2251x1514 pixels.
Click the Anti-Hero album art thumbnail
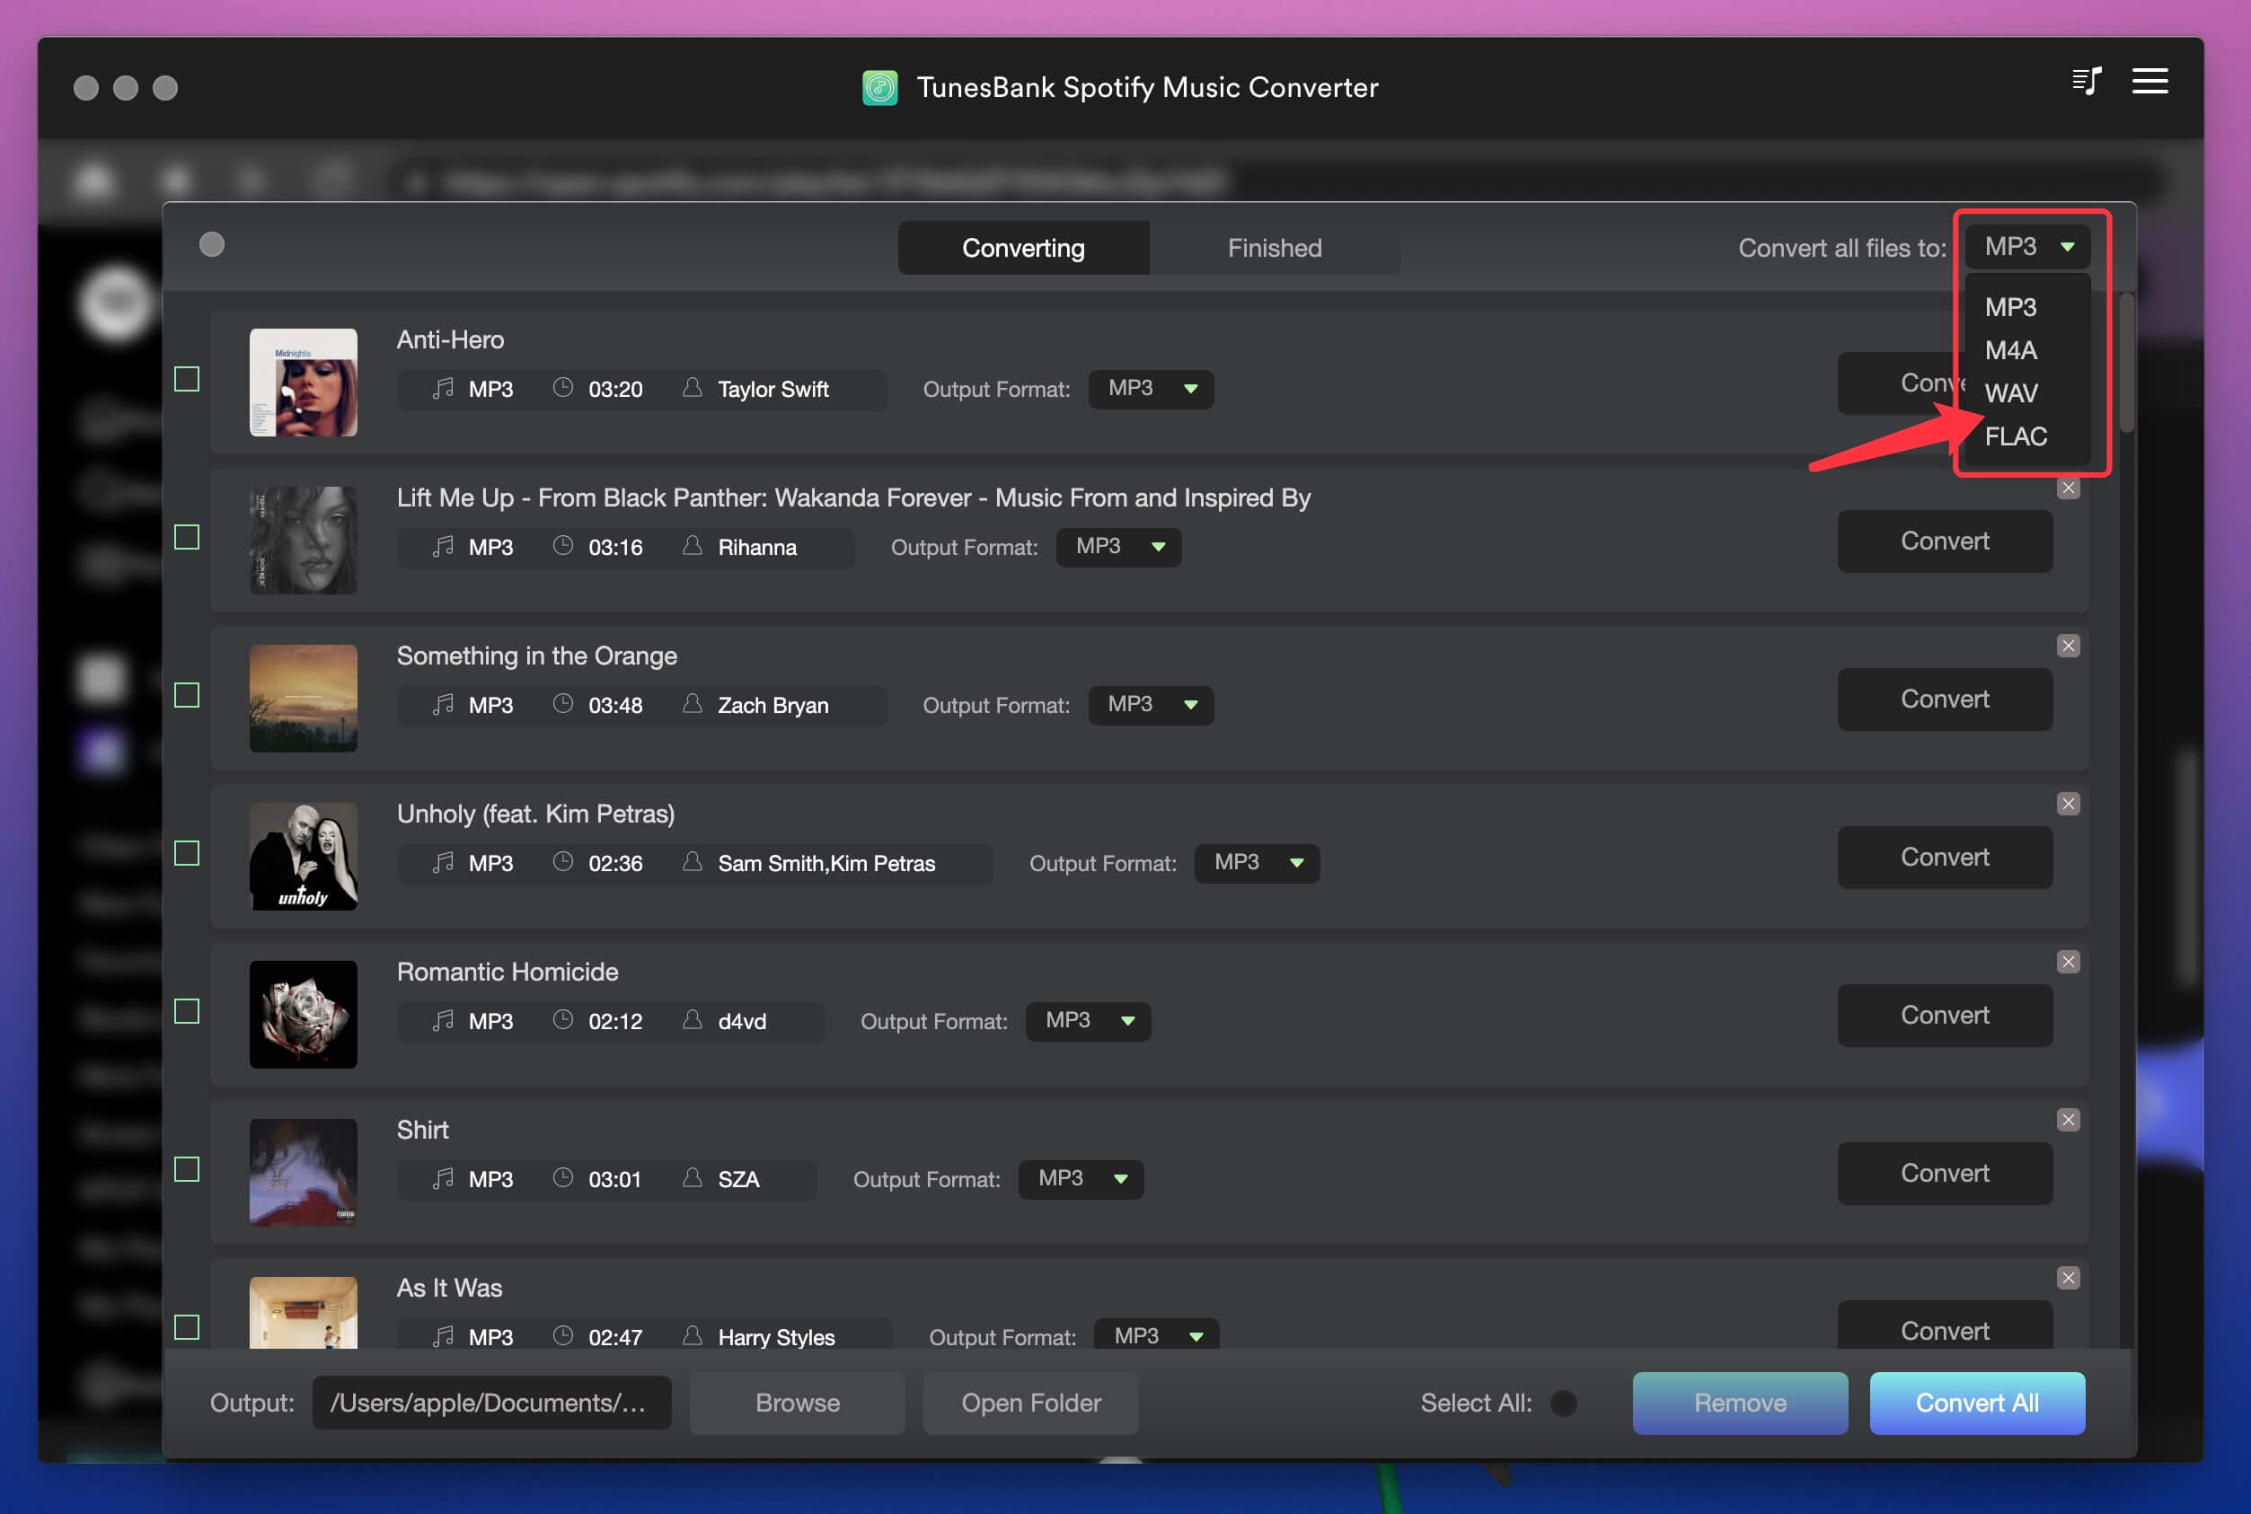coord(306,380)
